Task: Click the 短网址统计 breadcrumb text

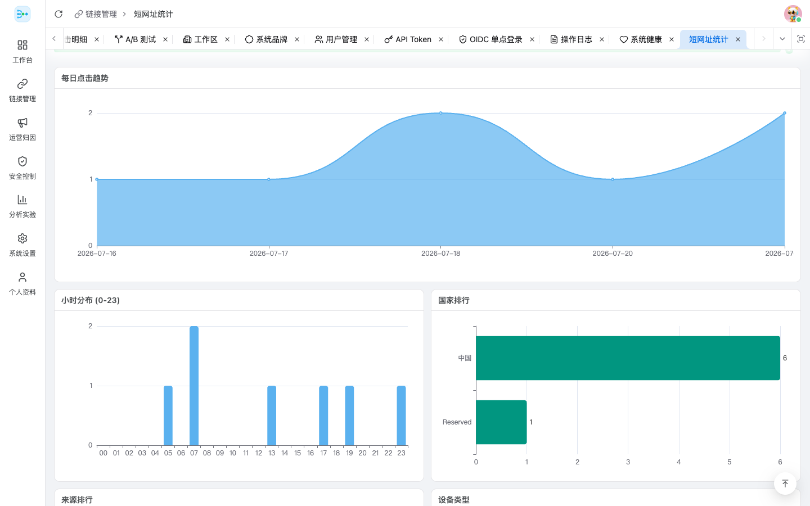Action: 154,14
